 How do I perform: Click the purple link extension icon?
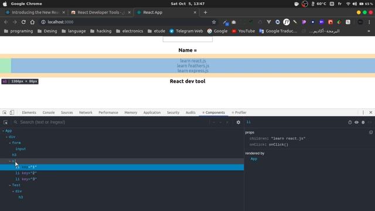[322, 22]
